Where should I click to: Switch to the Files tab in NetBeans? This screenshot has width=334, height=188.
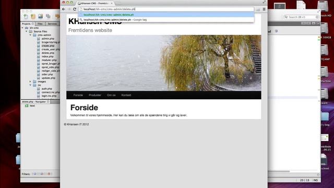click(40, 24)
